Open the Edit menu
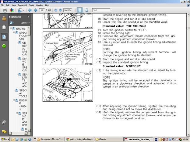This screenshot has height=142, width=190. click(x=8, y=5)
